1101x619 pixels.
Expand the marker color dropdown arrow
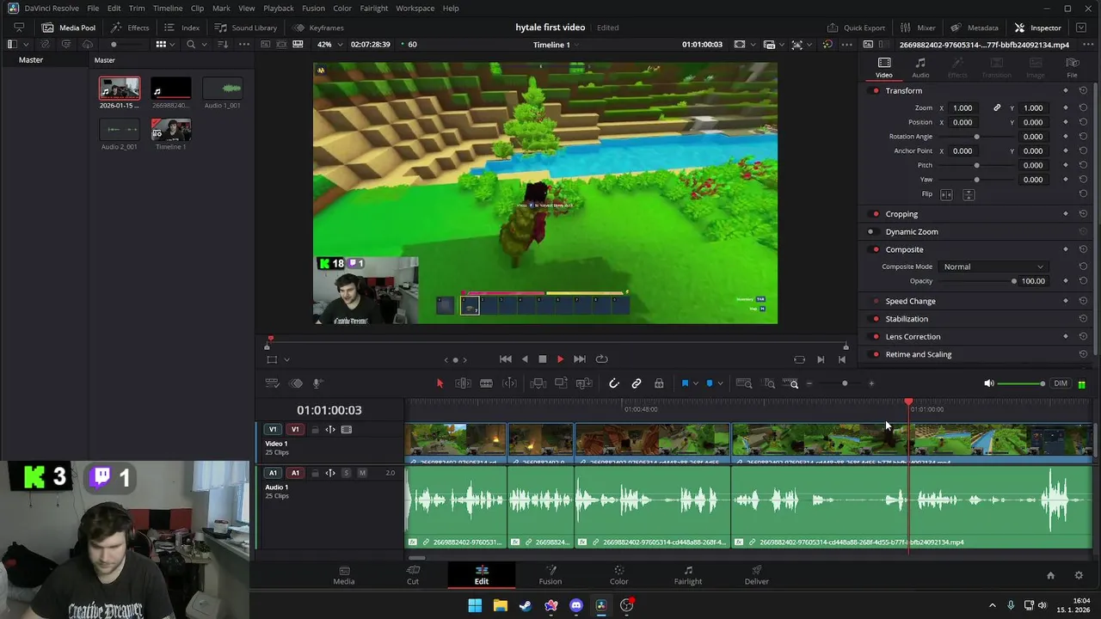[720, 383]
